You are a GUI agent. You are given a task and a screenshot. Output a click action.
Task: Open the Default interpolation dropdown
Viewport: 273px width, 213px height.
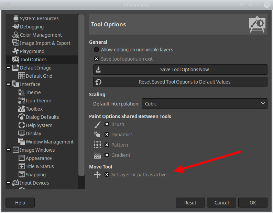tap(204, 103)
